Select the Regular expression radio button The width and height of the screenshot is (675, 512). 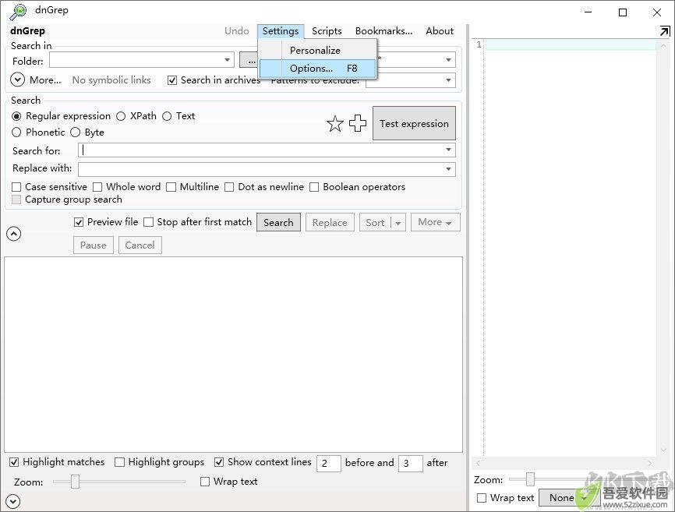click(x=16, y=116)
